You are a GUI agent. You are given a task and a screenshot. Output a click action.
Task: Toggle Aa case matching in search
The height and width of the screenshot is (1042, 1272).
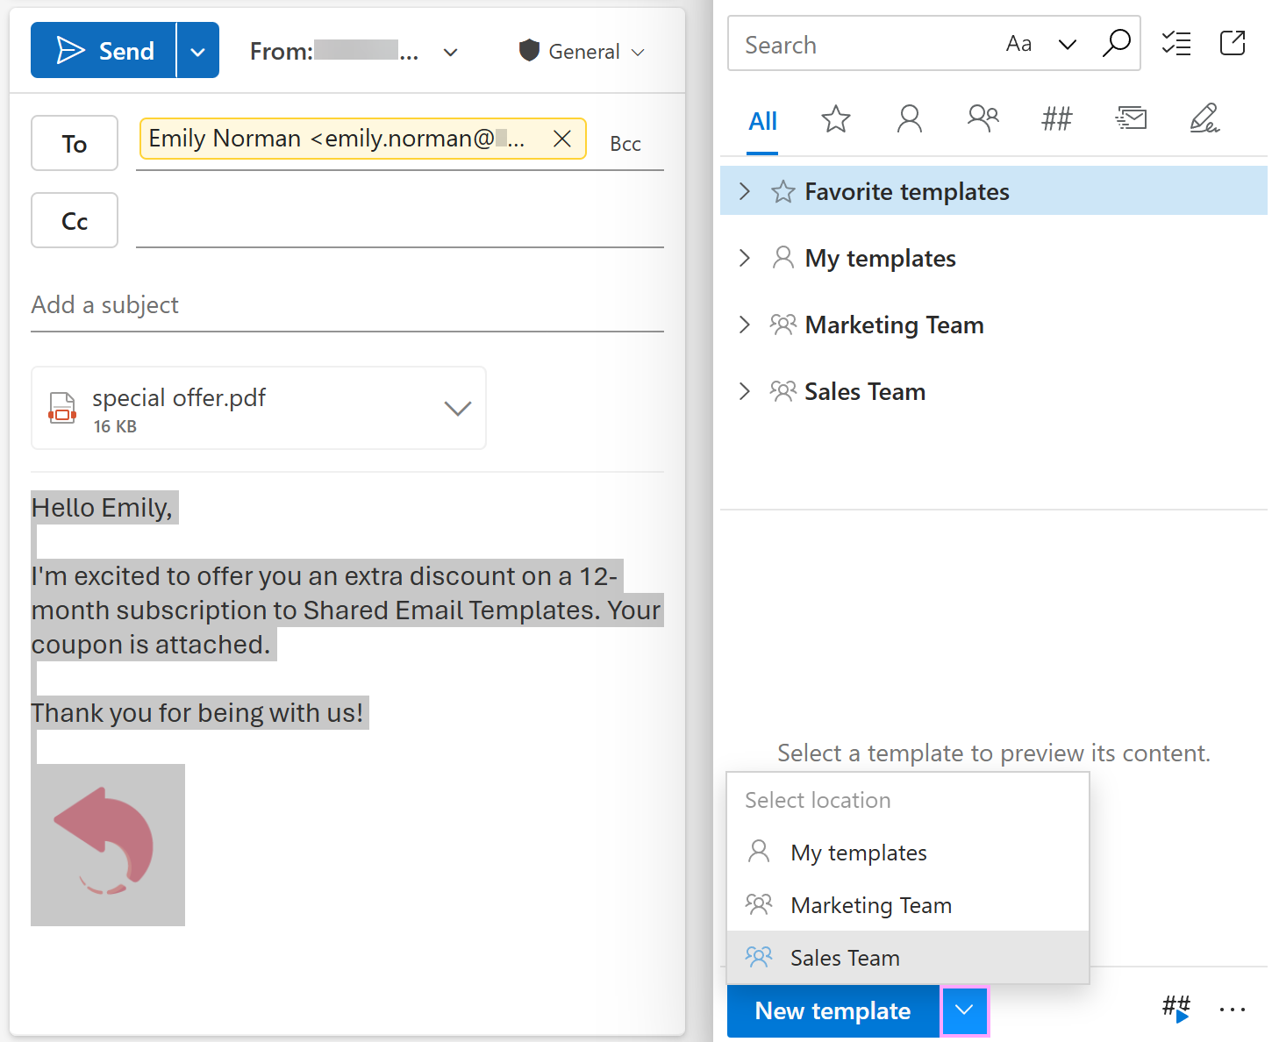click(x=1018, y=43)
